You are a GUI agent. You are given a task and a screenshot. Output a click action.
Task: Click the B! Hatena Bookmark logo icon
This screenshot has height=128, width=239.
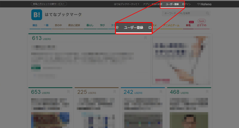[36, 15]
